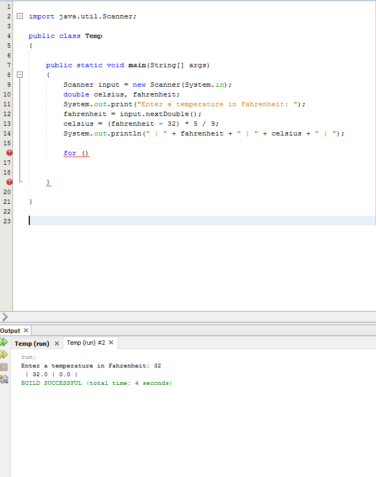The height and width of the screenshot is (477, 376).
Task: Click the "Enter a temperature in Fahrenheit: " string
Action: pos(217,104)
